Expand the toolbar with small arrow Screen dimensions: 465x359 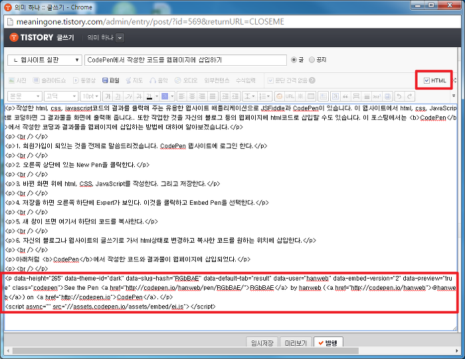(454, 96)
